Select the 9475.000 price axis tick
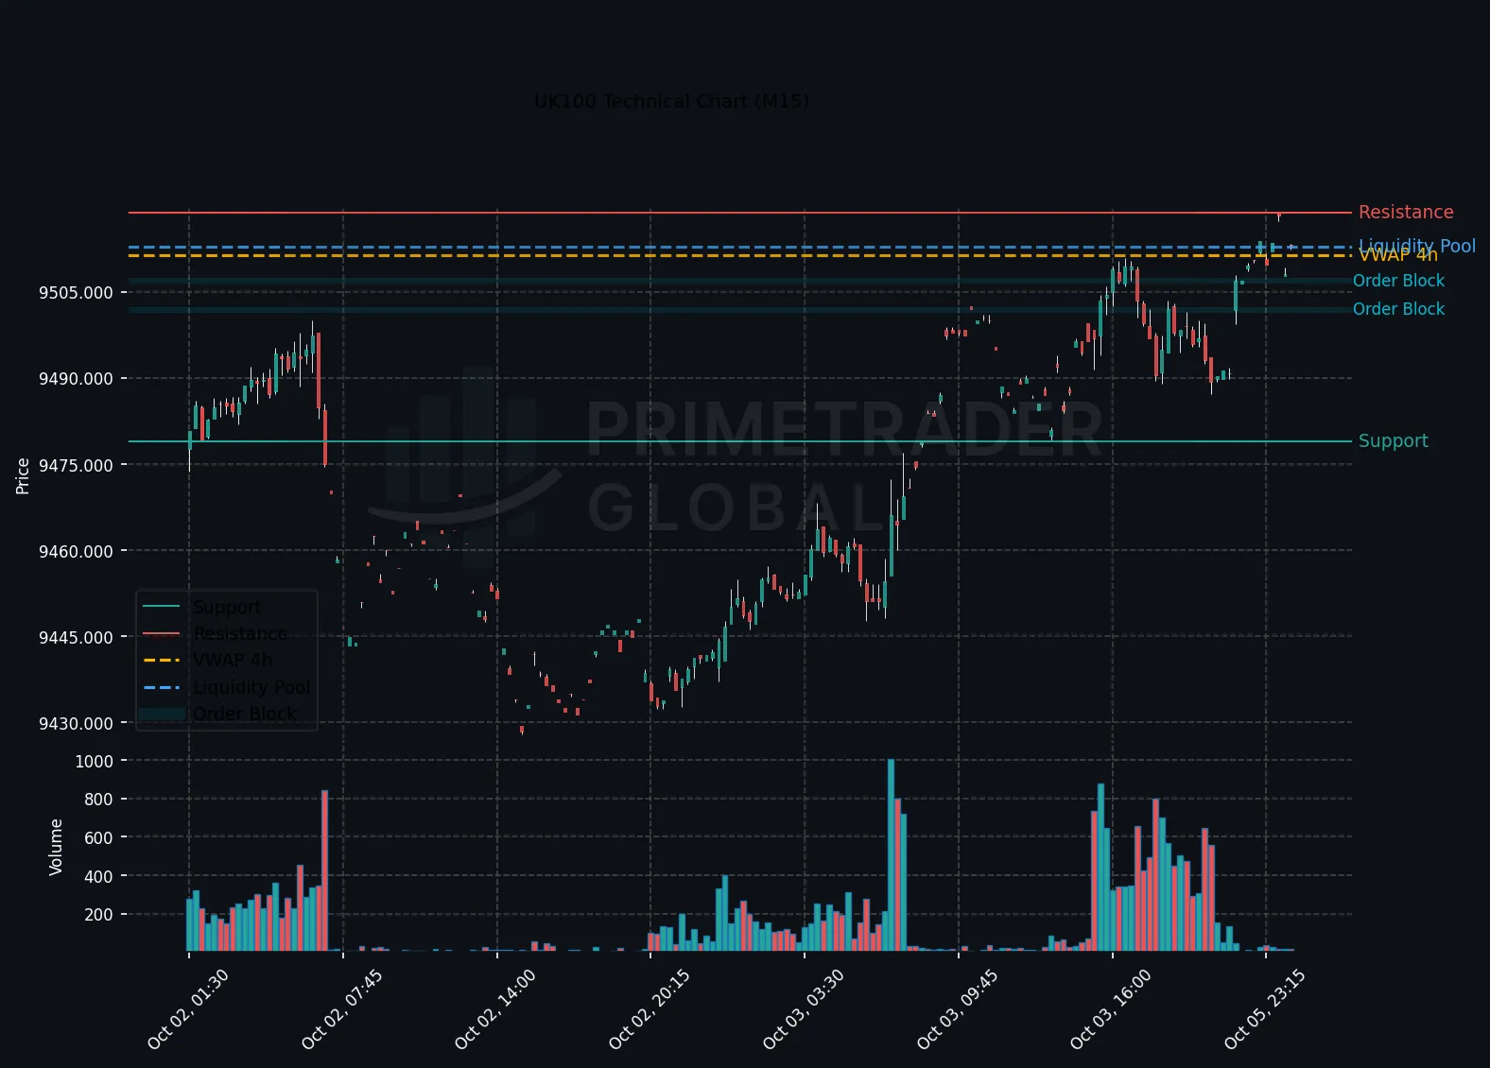The height and width of the screenshot is (1068, 1490). (76, 466)
